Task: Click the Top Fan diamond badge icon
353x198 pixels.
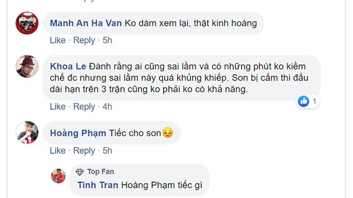Action: coord(80,172)
